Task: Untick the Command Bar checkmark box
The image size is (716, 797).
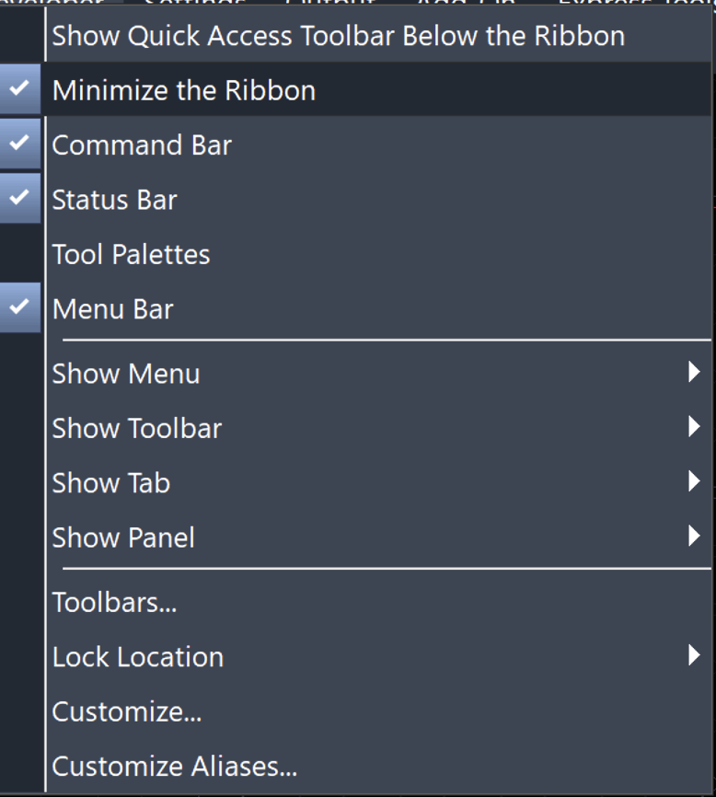Action: [19, 144]
